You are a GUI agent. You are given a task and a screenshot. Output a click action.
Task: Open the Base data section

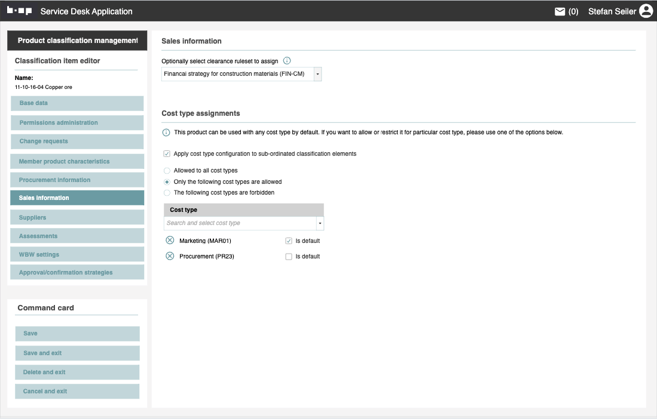(77, 103)
